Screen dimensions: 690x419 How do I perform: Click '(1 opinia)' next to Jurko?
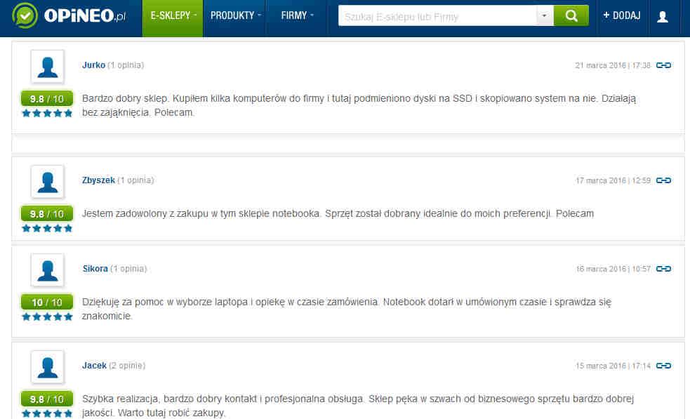(x=126, y=65)
